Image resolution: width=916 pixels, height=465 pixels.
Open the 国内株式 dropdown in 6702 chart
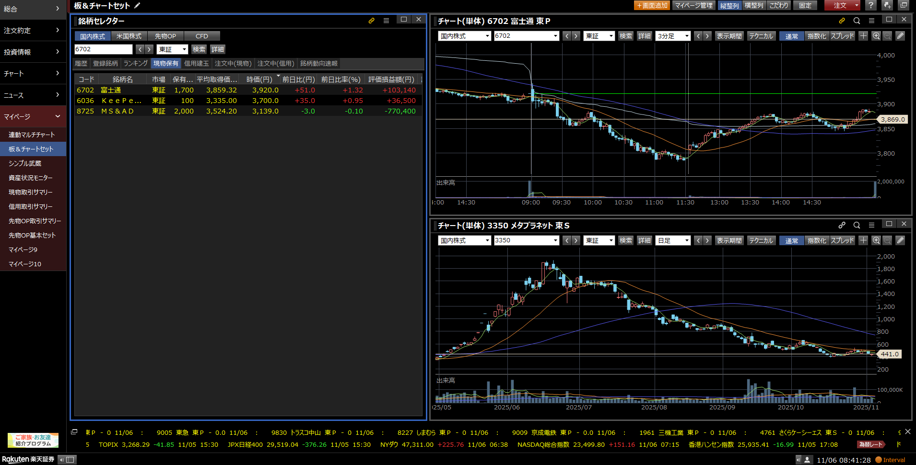tap(464, 36)
